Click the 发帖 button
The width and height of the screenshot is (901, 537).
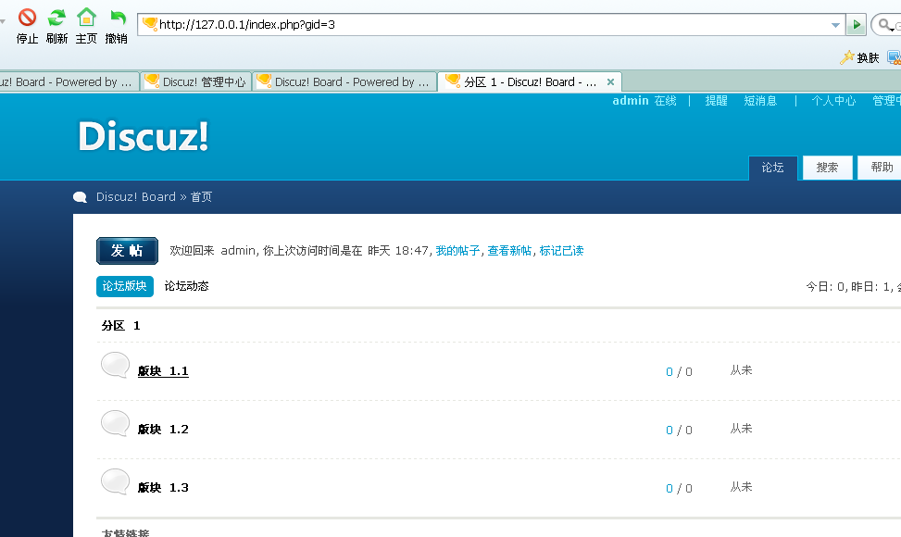(127, 251)
